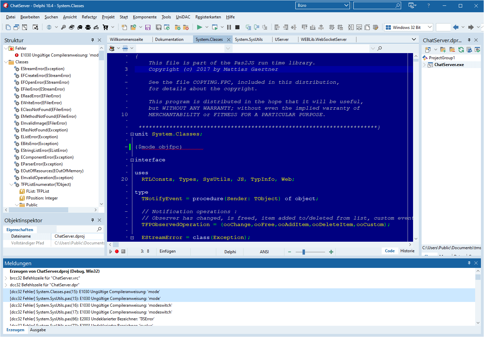Pin the Meldungen panel
Viewport: 484px width, 337px height.
pyautogui.click(x=469, y=263)
